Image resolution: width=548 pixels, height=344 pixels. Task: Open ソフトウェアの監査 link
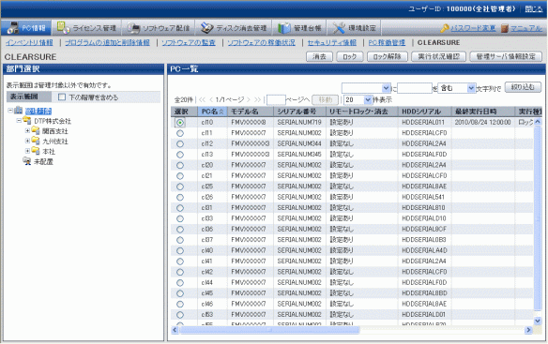click(x=189, y=42)
